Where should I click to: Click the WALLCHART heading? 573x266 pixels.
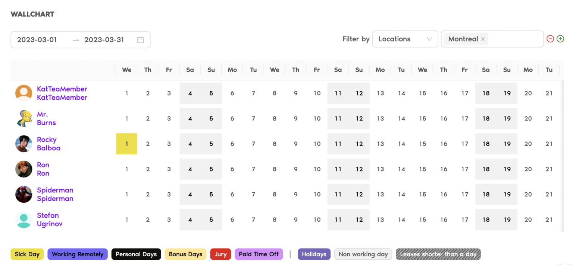32,14
